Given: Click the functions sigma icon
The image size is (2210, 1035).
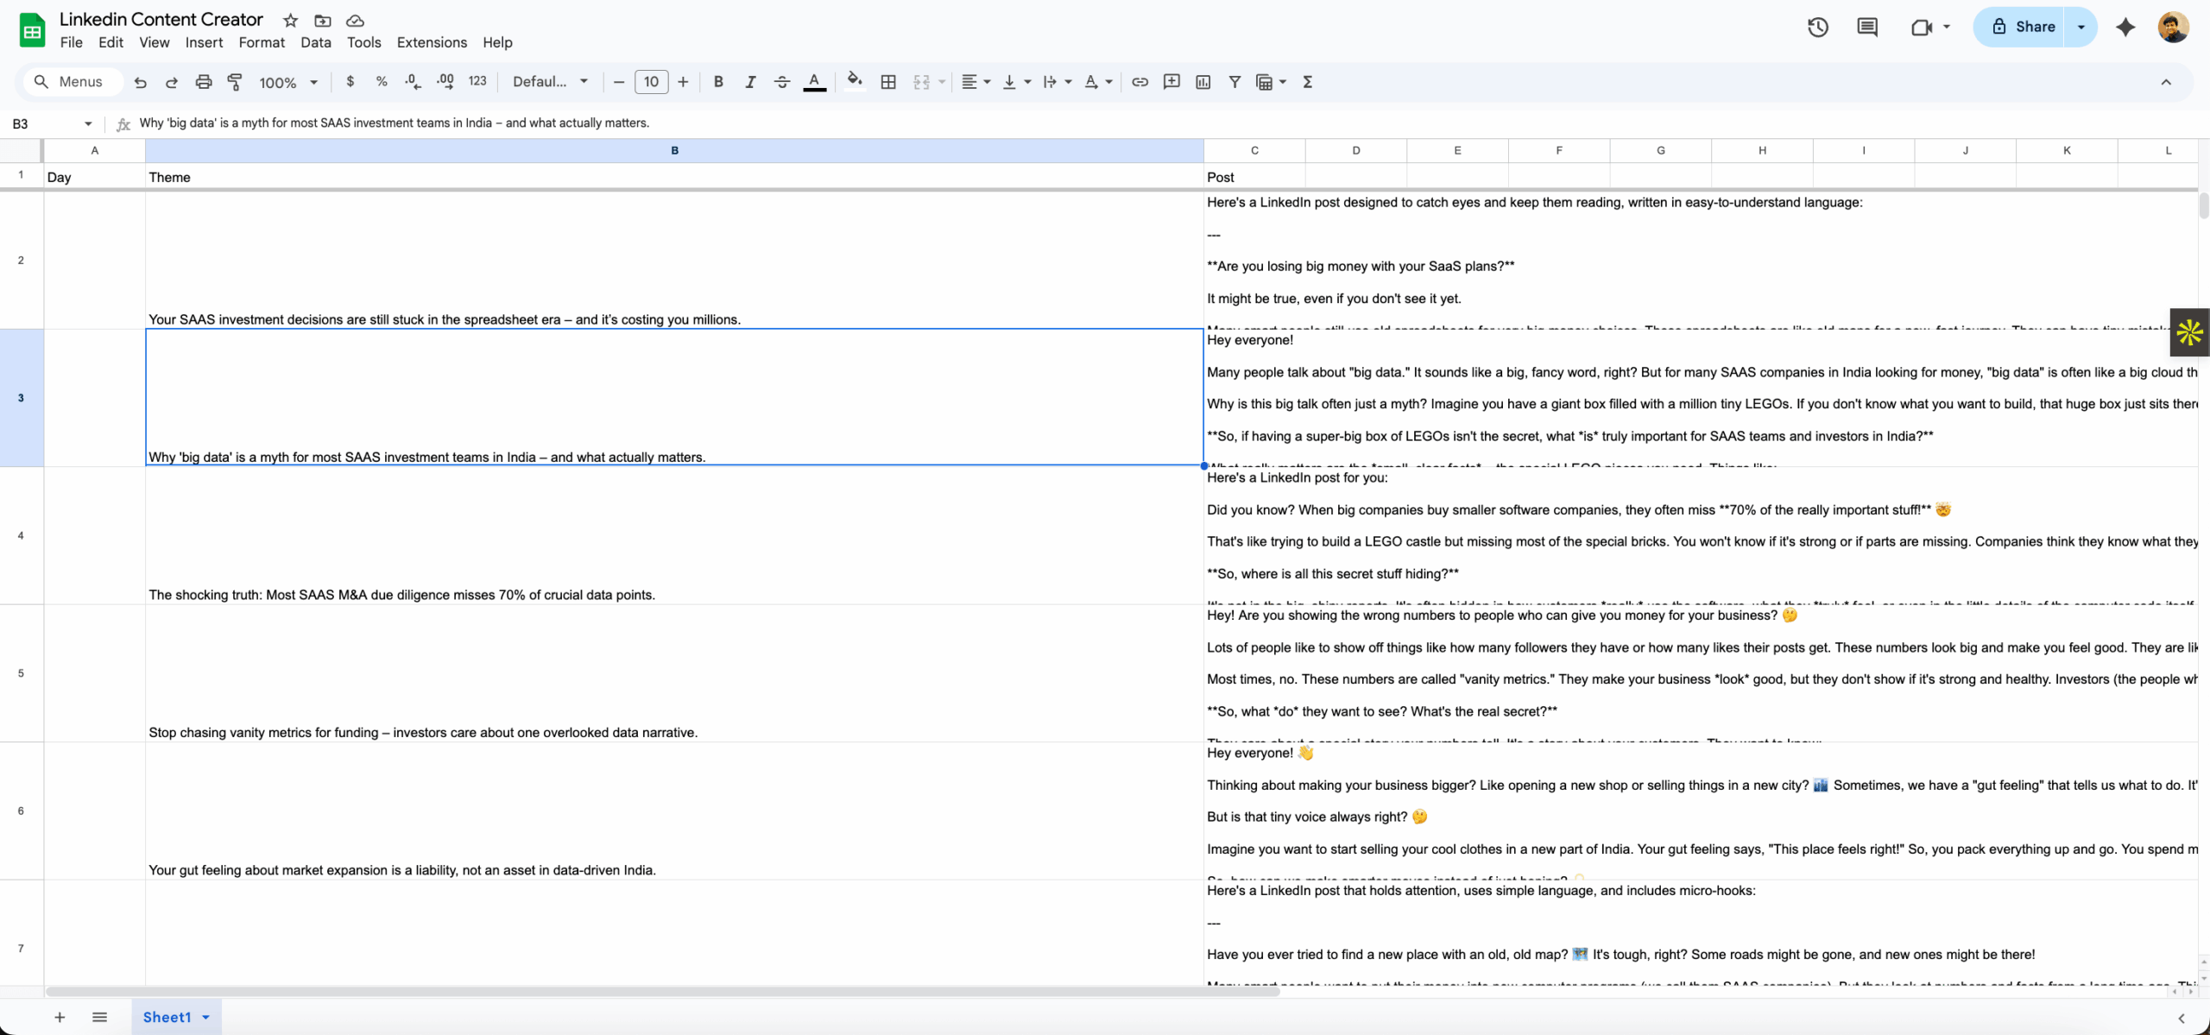Looking at the screenshot, I should pyautogui.click(x=1307, y=82).
